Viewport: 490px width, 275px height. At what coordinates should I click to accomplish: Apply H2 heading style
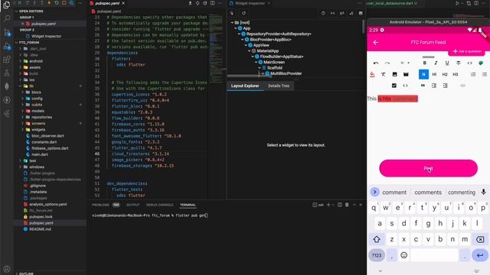point(445,74)
